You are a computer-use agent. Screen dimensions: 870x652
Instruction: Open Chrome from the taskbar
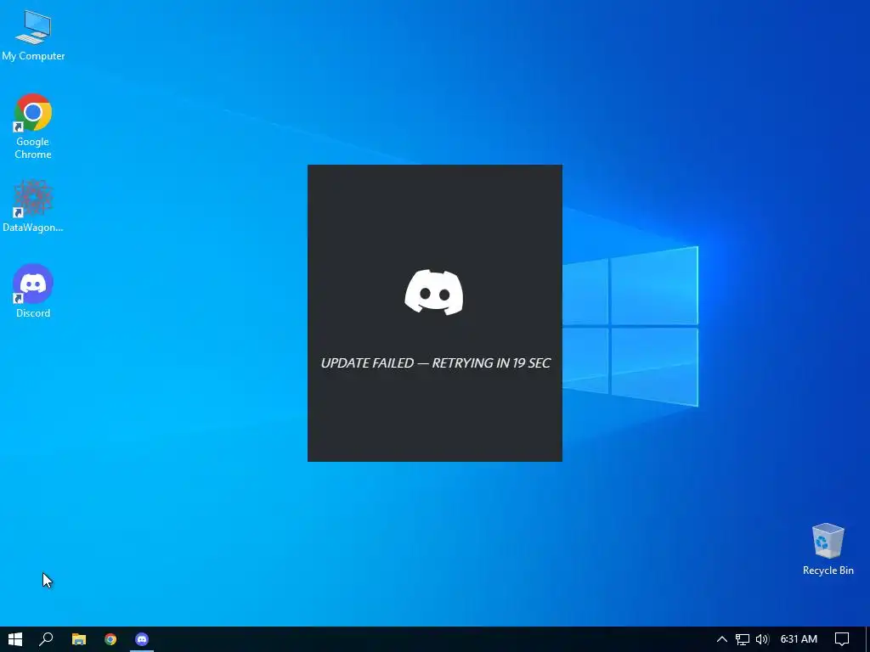pos(110,639)
